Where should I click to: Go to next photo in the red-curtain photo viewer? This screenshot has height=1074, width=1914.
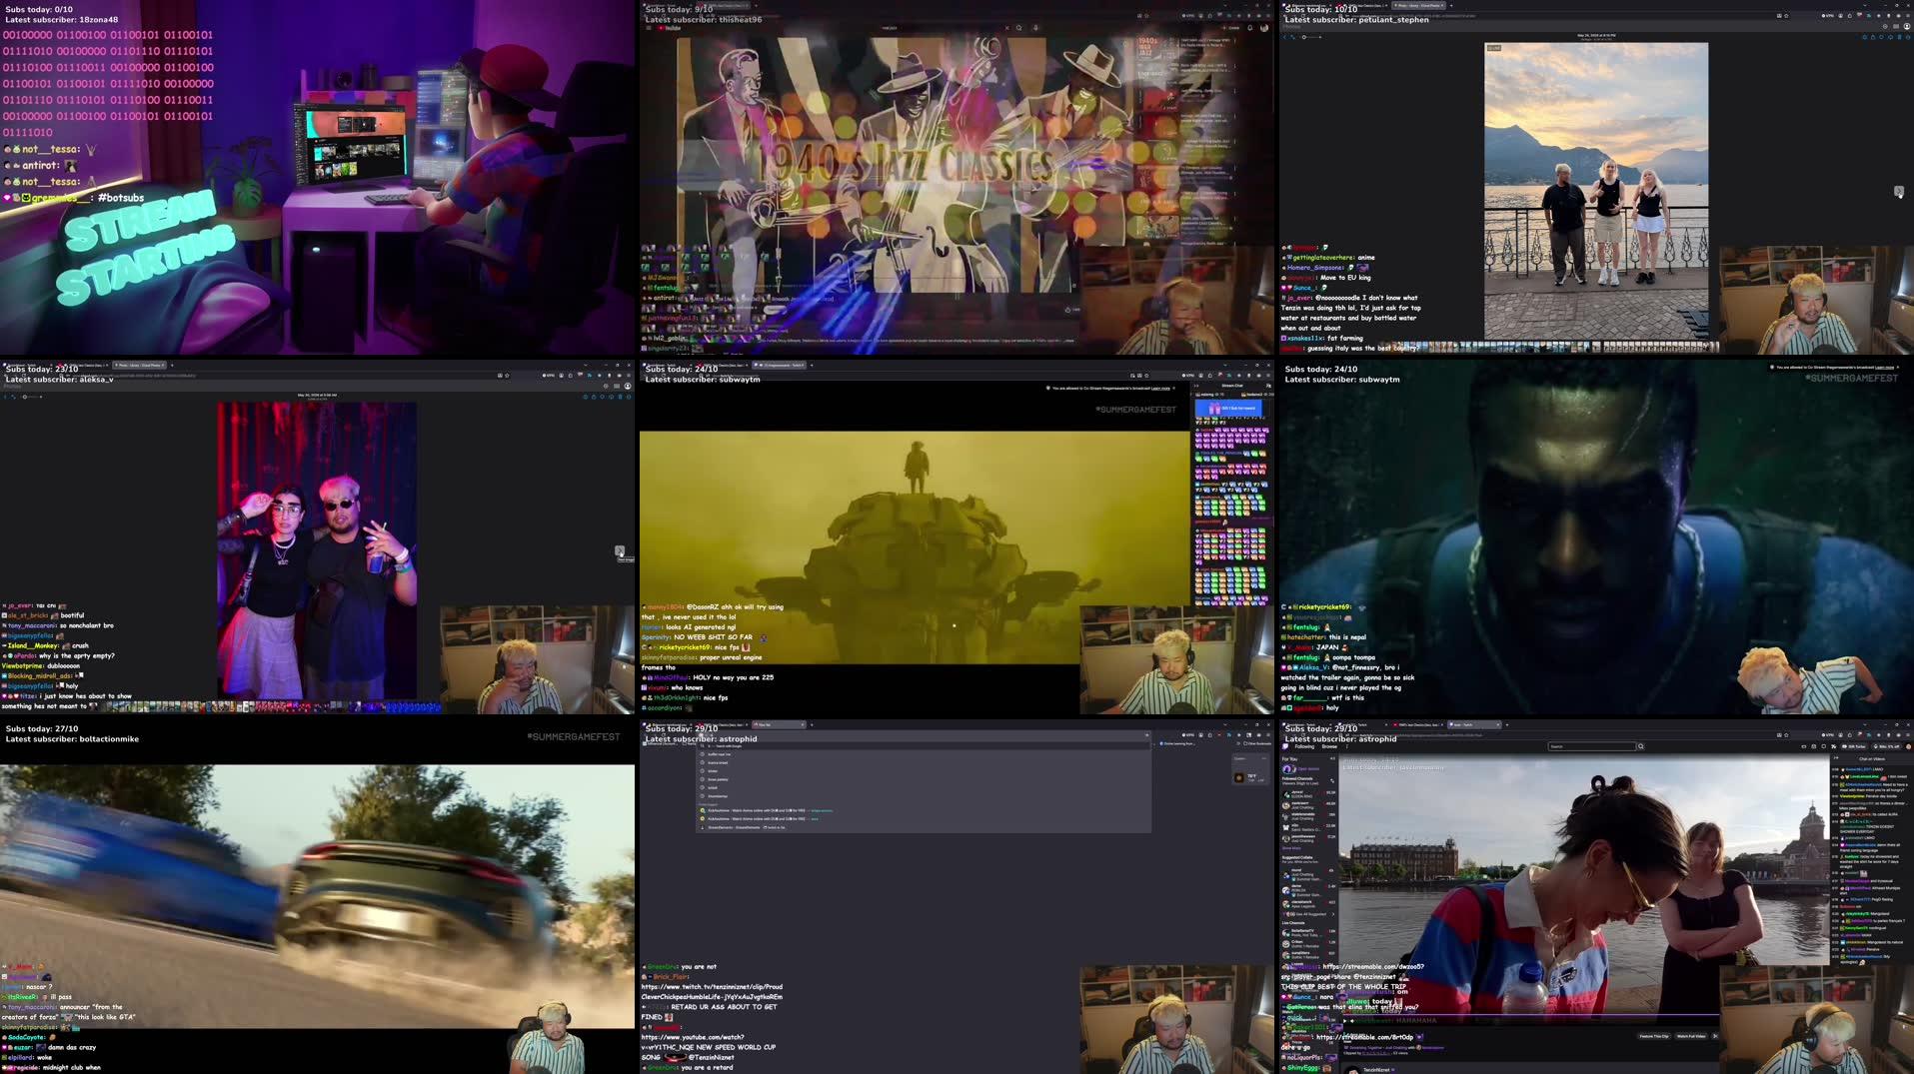coord(620,550)
